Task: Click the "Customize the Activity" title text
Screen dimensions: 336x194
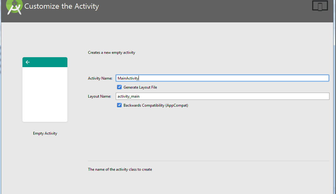Action: pyautogui.click(x=61, y=6)
